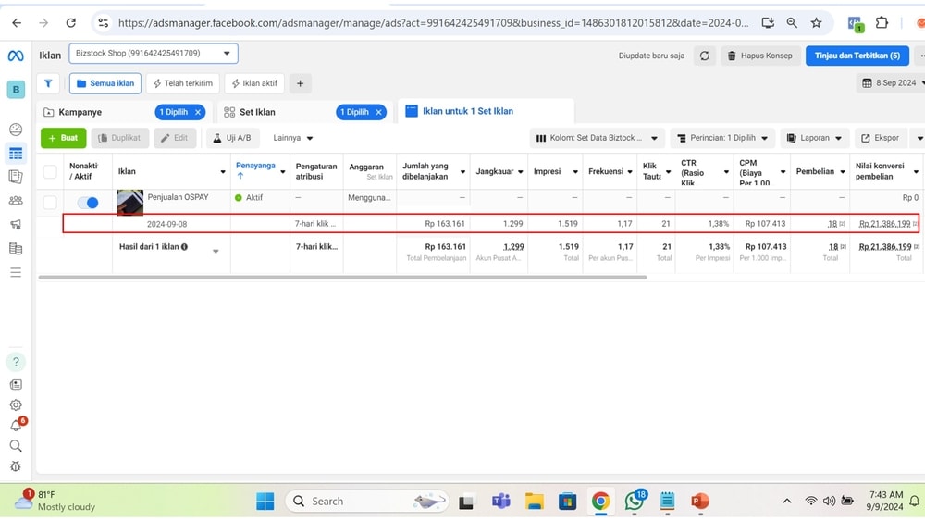Open WhatsApp from the Windows taskbar

pos(635,502)
